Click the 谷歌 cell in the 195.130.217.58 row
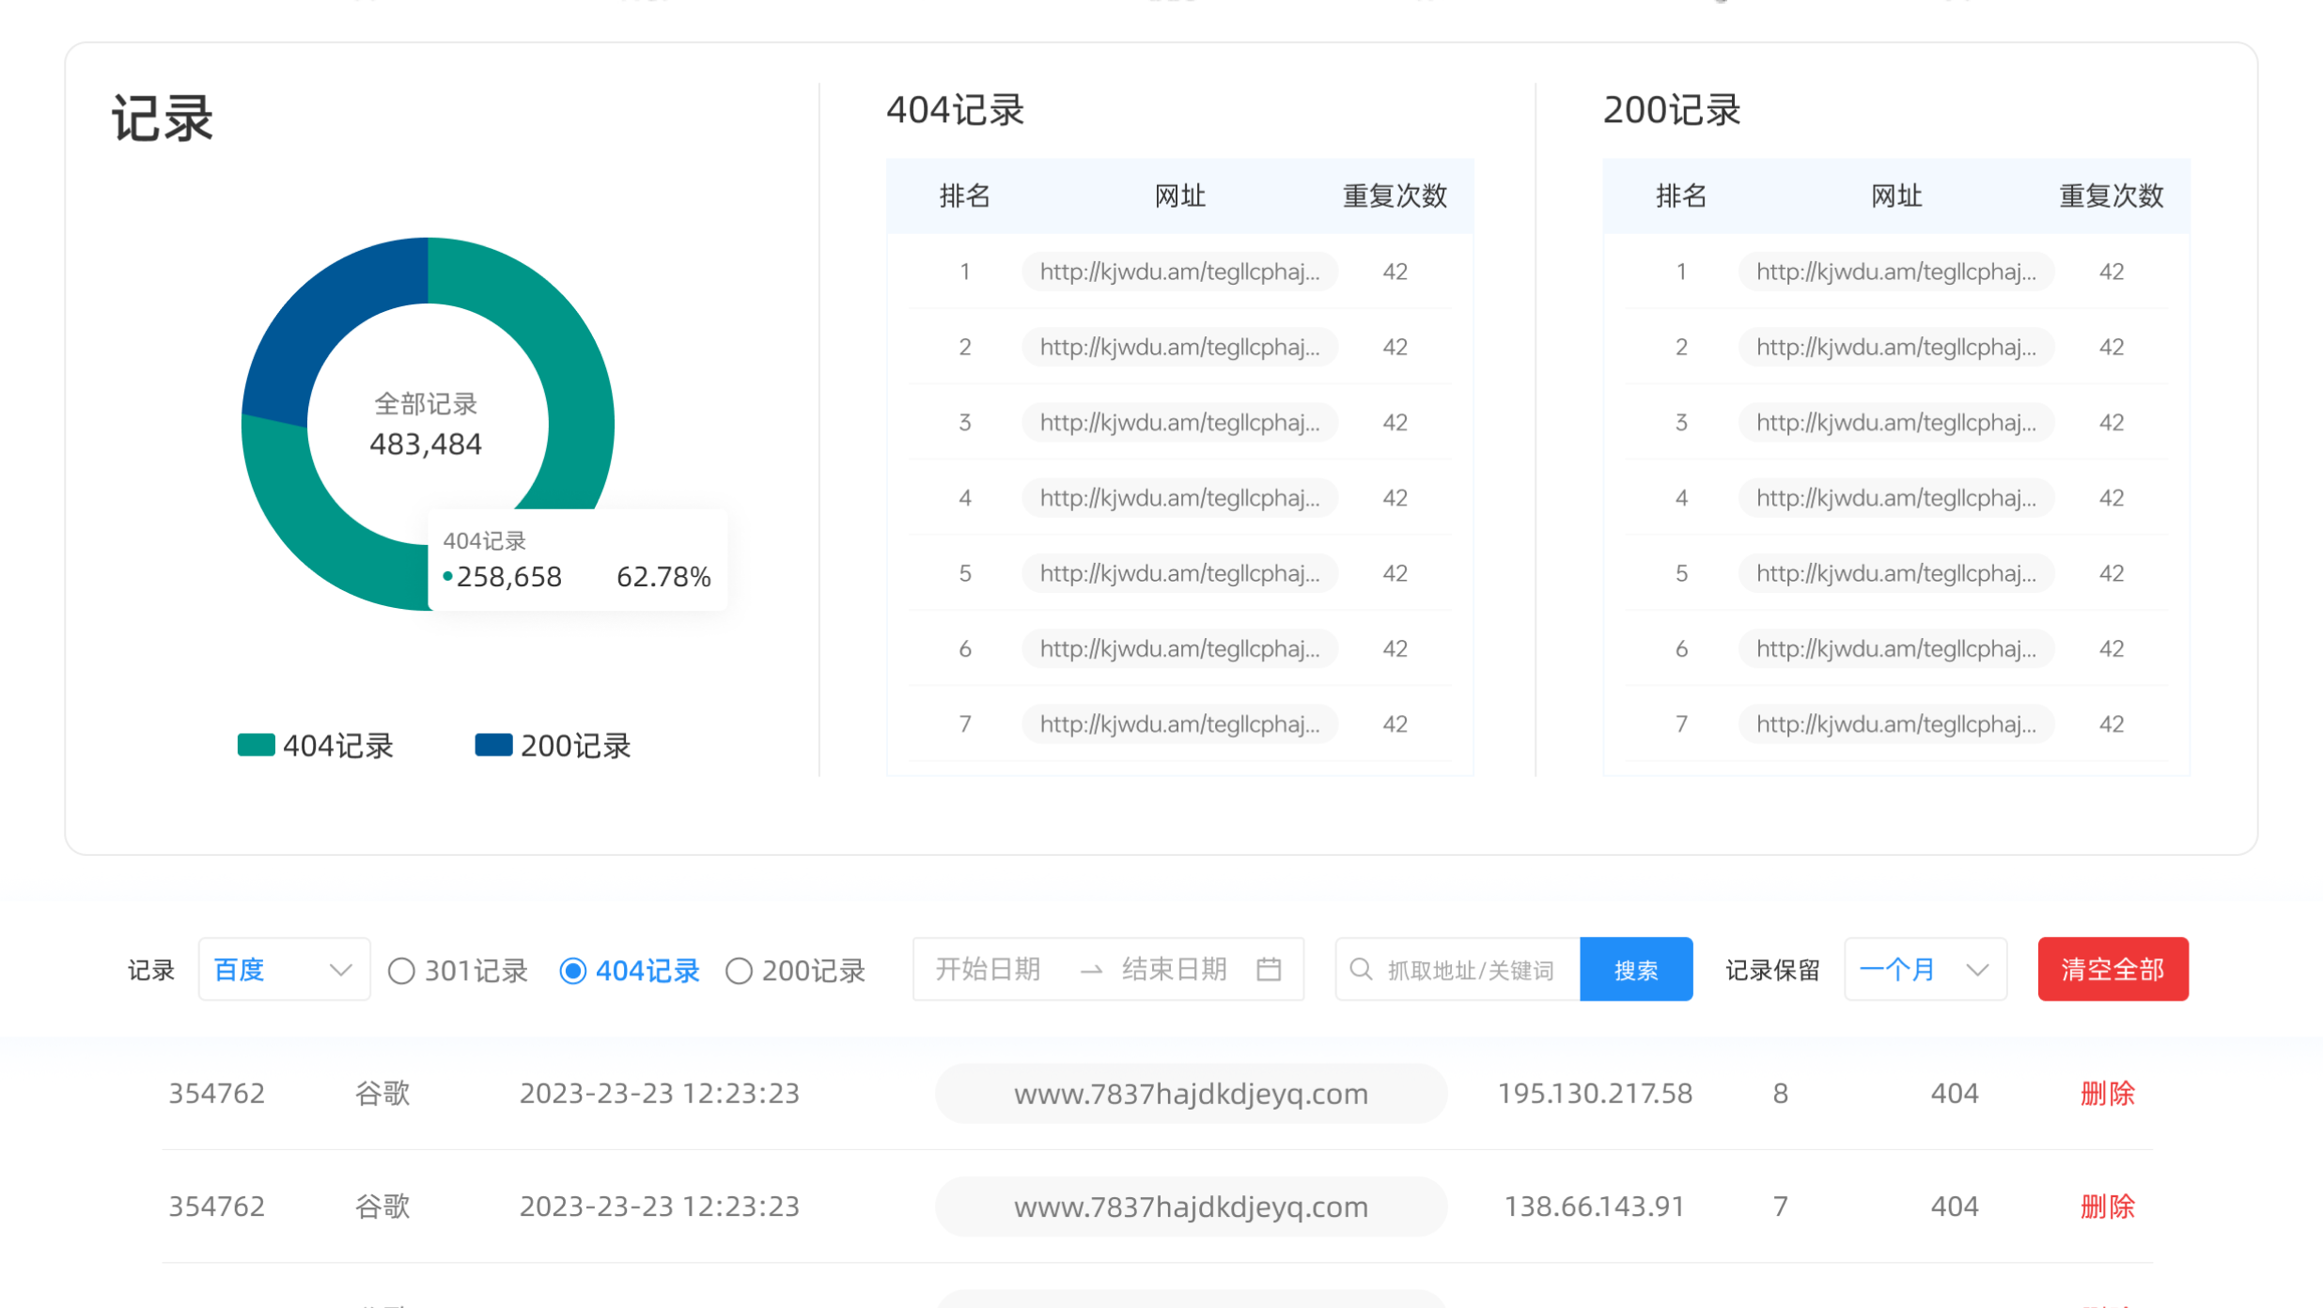The image size is (2323, 1308). 382,1093
